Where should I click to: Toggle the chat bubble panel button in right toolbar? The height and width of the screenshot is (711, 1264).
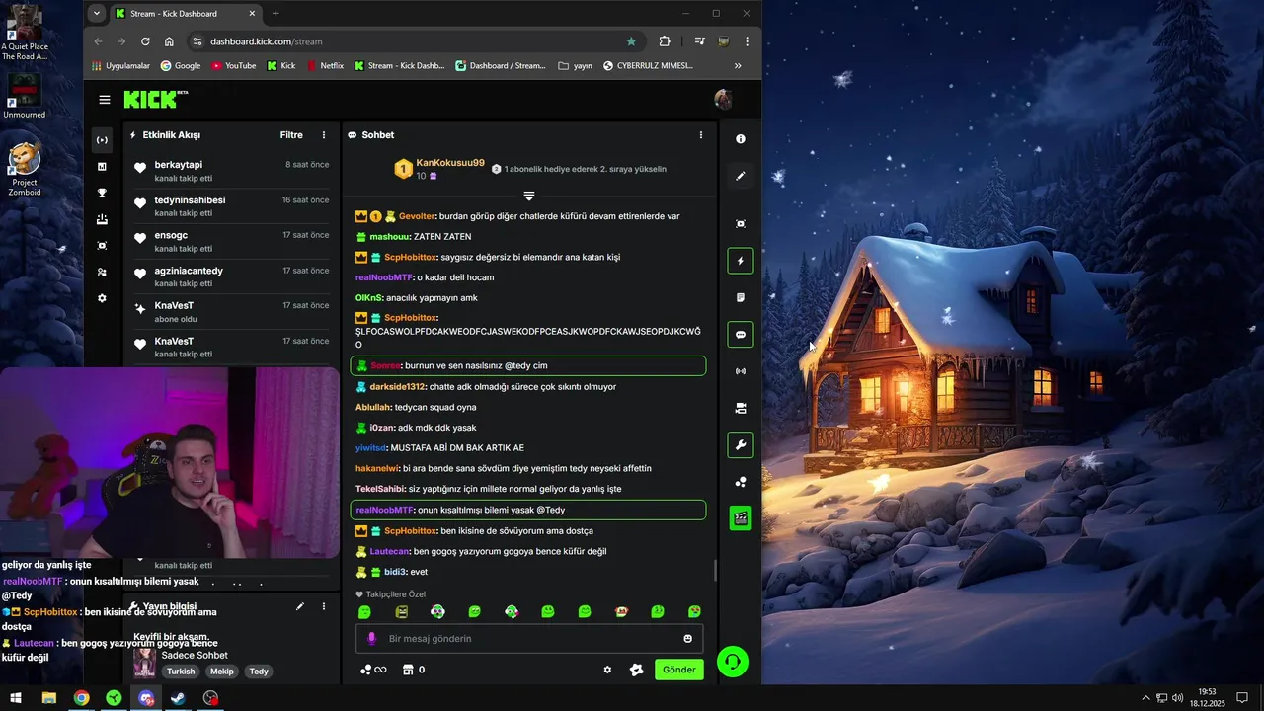tap(741, 335)
